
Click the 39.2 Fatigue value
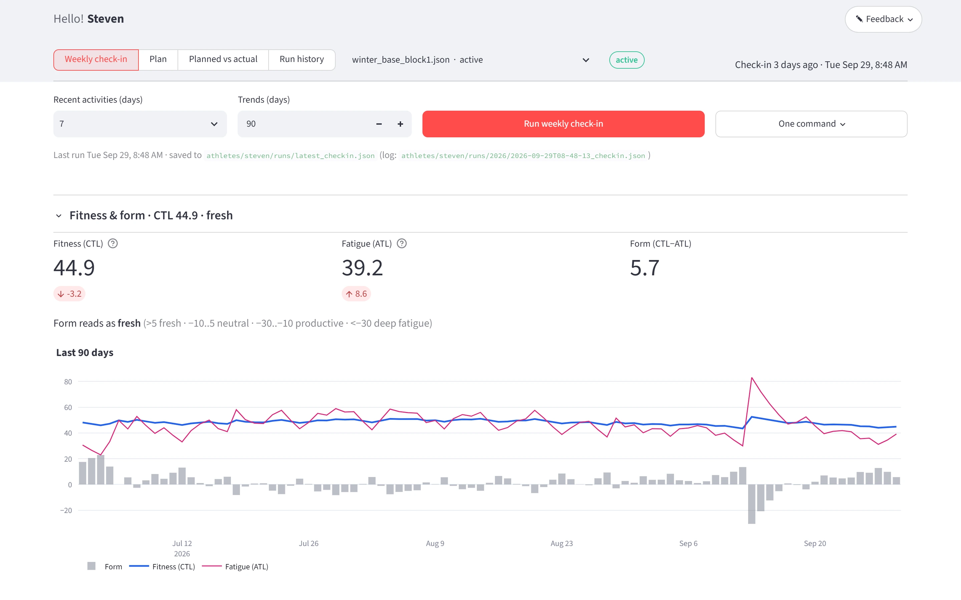pos(362,268)
